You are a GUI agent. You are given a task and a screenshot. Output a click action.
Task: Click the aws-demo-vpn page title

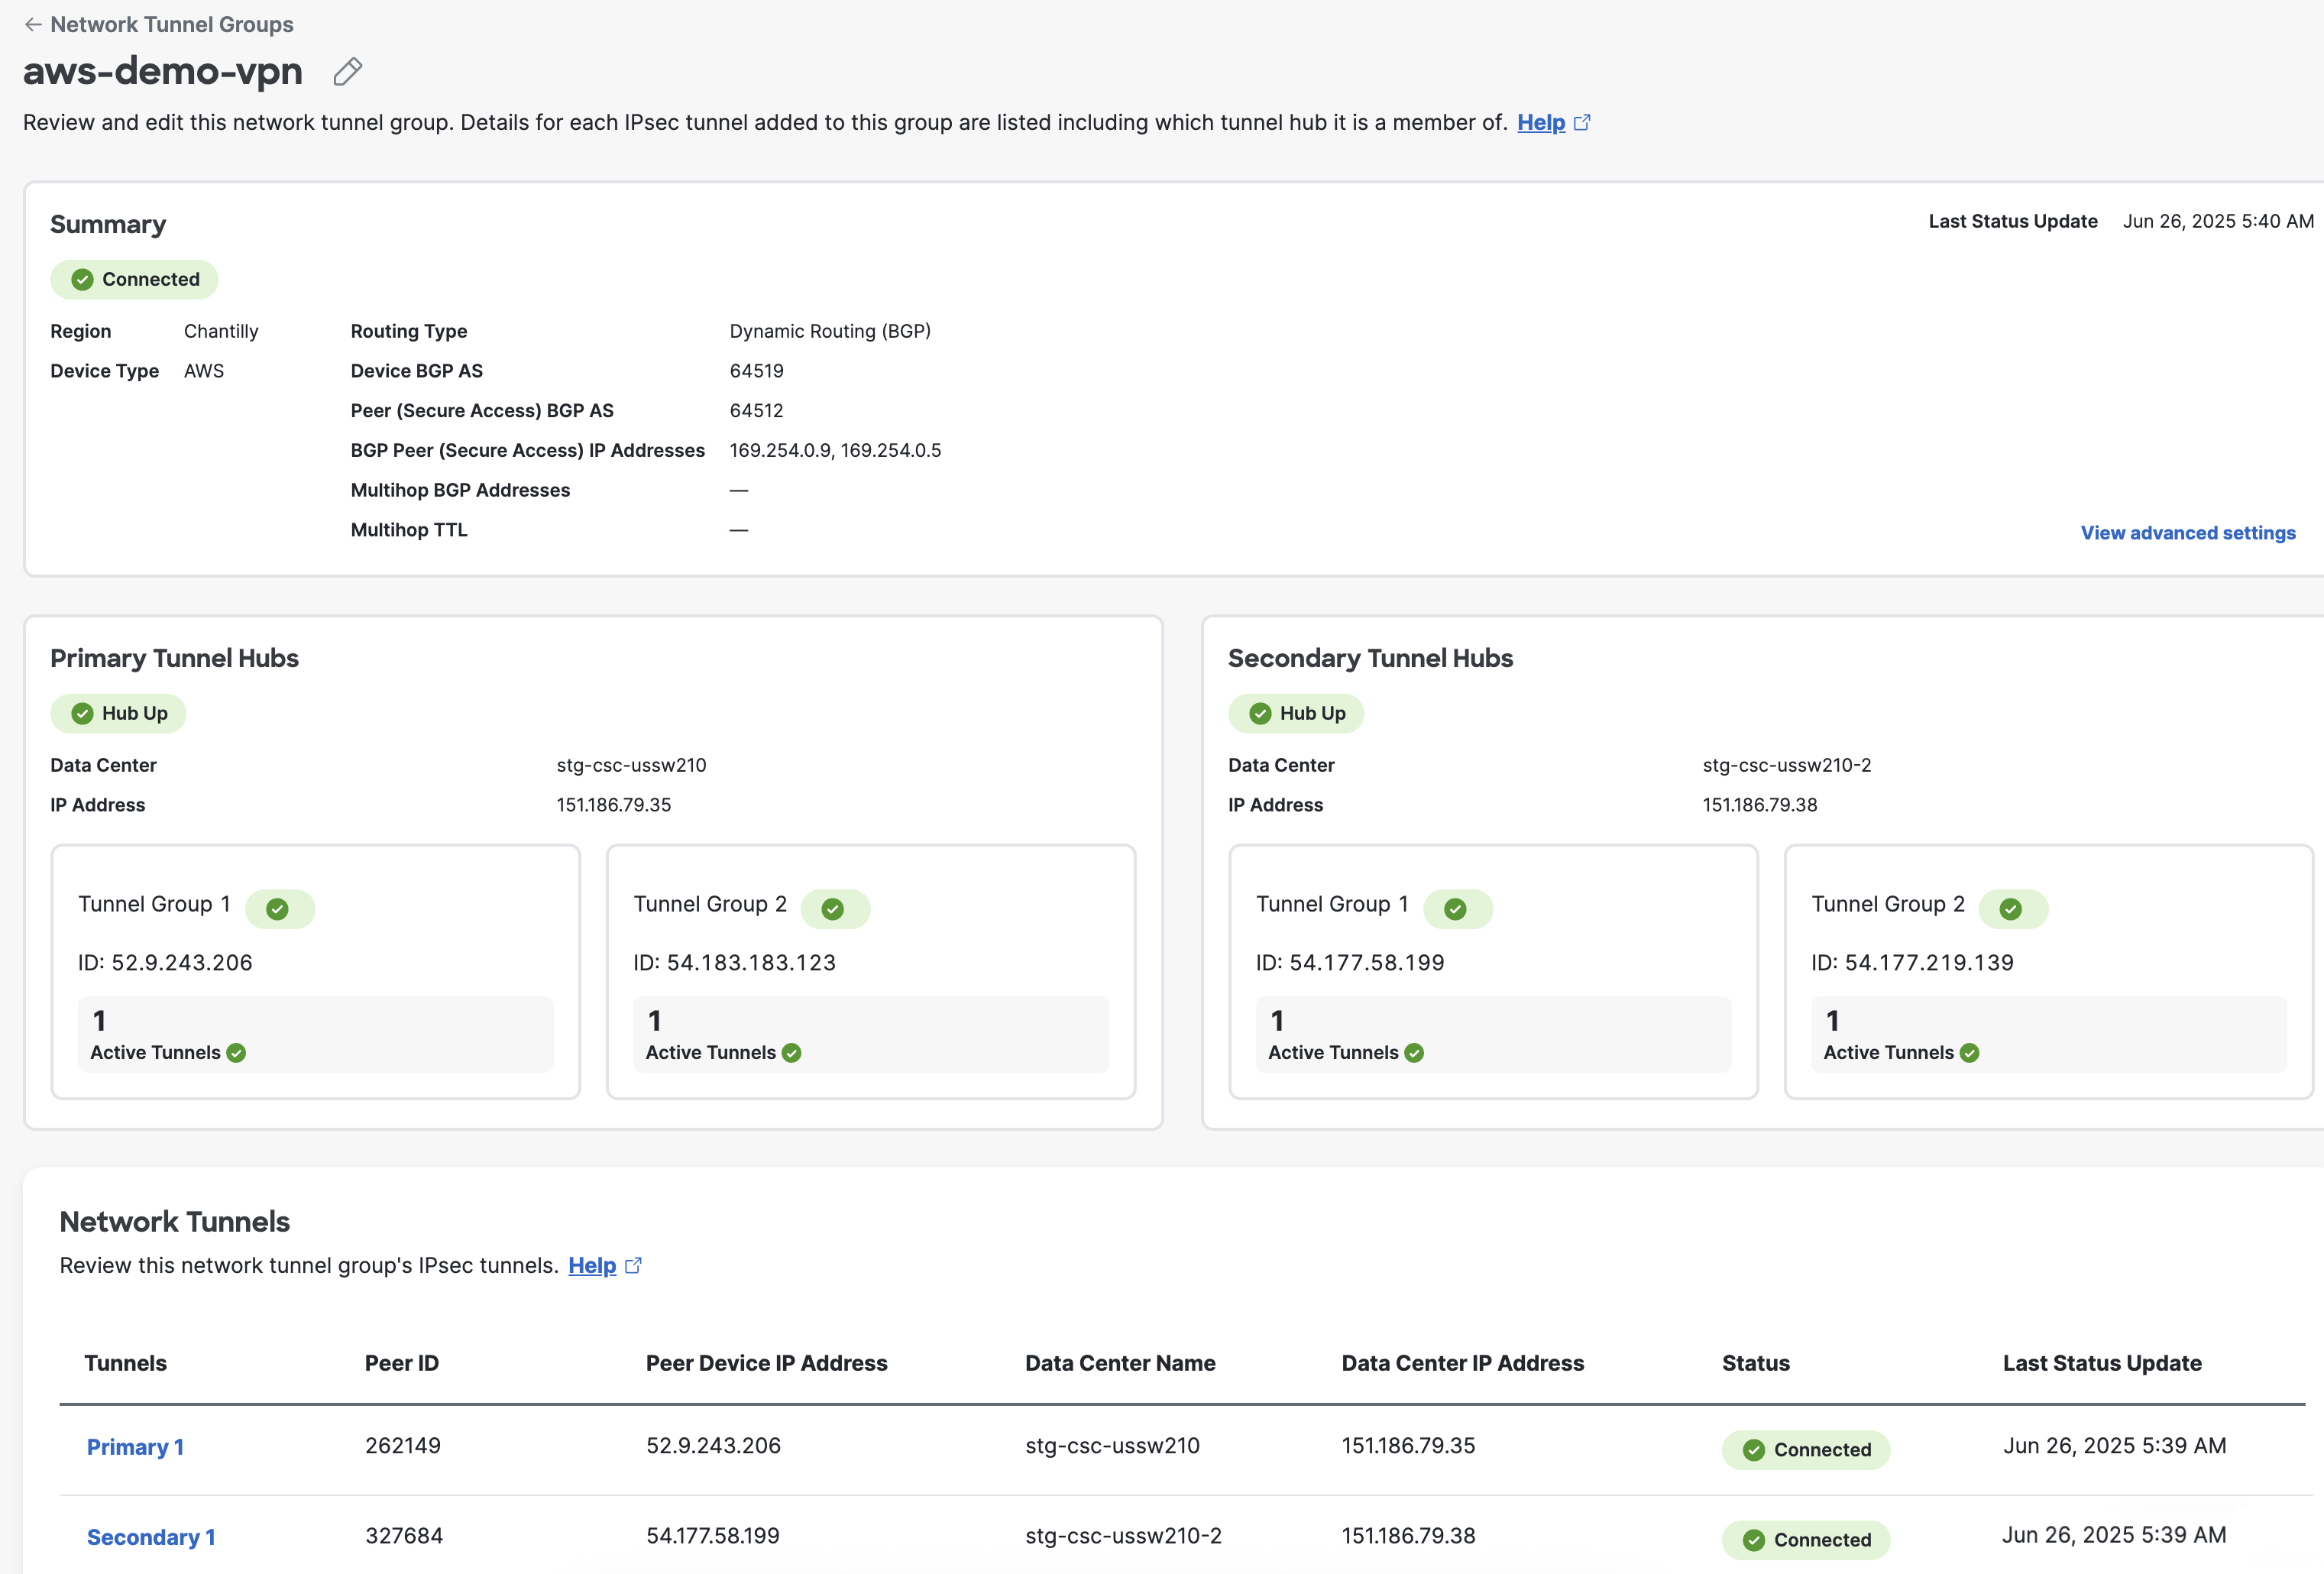click(163, 71)
